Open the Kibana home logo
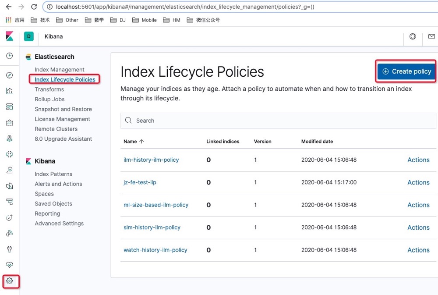The height and width of the screenshot is (295, 438). coord(10,36)
